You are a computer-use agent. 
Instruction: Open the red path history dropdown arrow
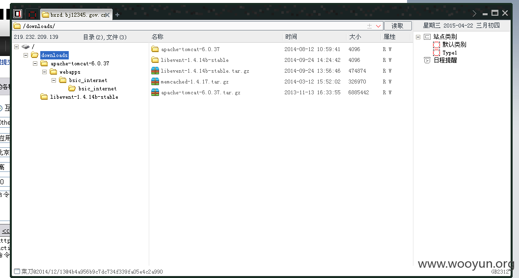[379, 26]
